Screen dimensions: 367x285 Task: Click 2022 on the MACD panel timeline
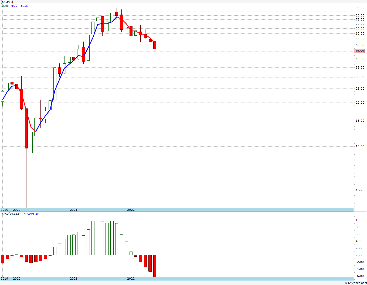(131, 279)
